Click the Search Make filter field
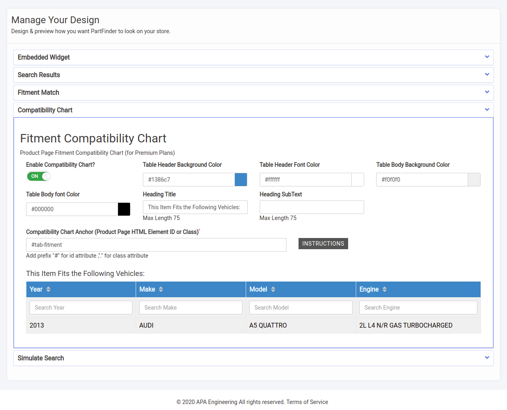Image resolution: width=507 pixels, height=410 pixels. (191, 308)
